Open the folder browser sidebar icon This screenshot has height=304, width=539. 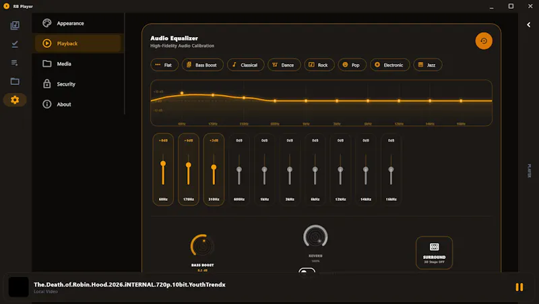(15, 81)
